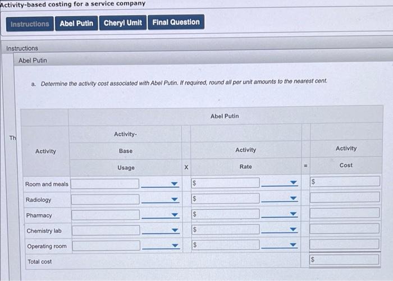Open Radiology rate unit dropdown
This screenshot has width=393, height=281.
280,199
